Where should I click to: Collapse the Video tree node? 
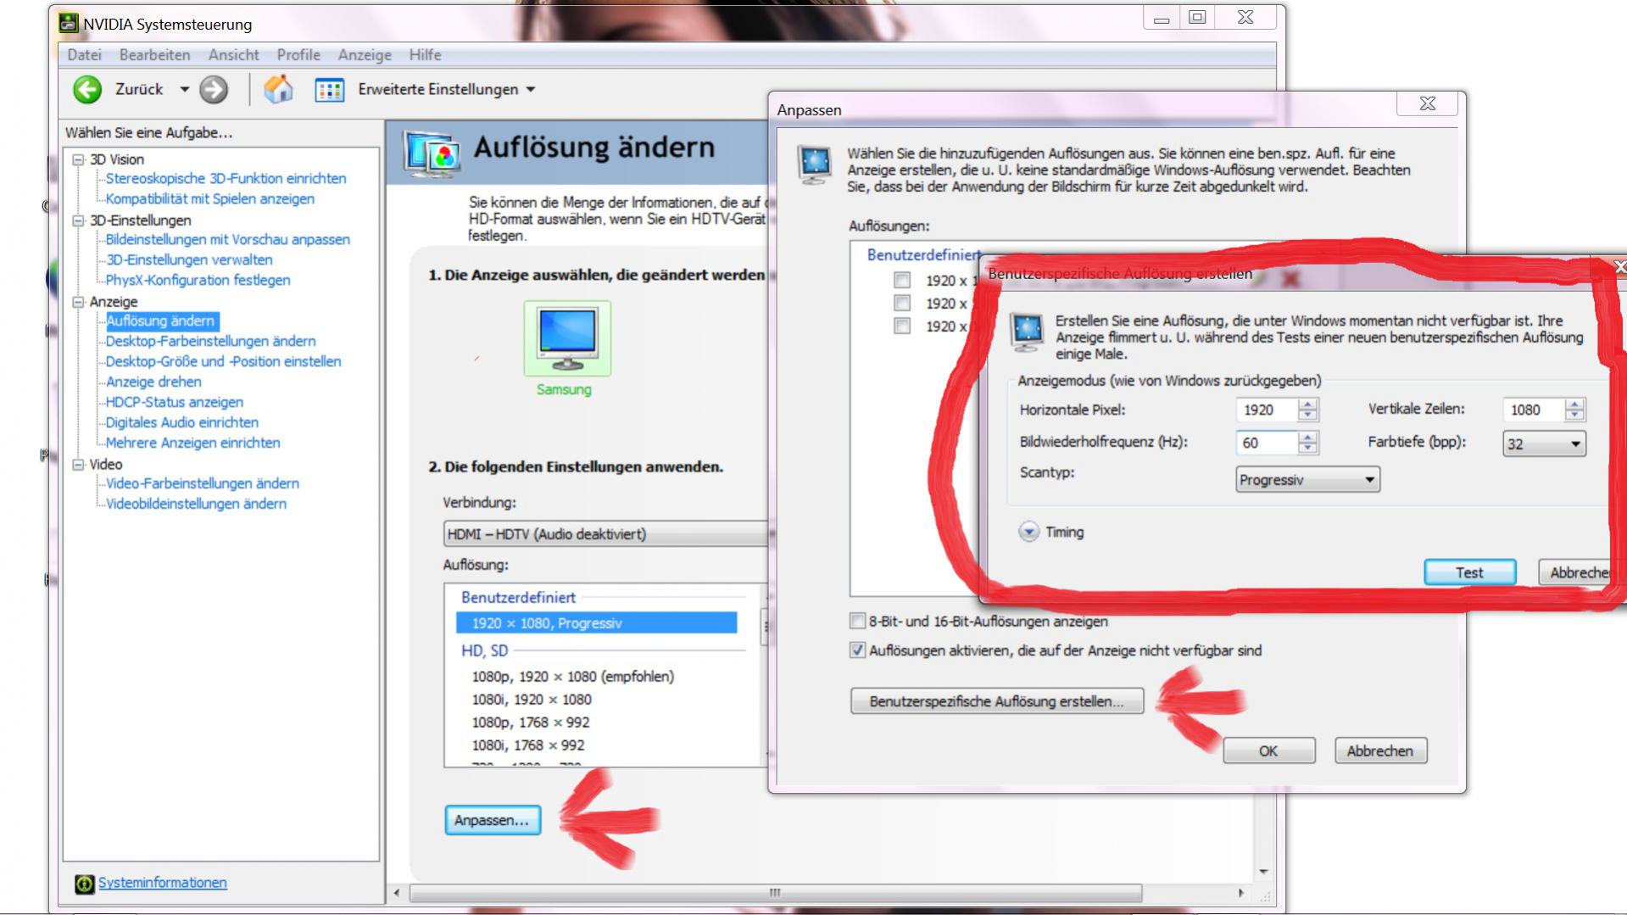(x=78, y=464)
